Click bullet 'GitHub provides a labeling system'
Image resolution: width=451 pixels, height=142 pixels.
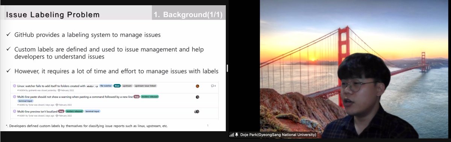click(88, 35)
